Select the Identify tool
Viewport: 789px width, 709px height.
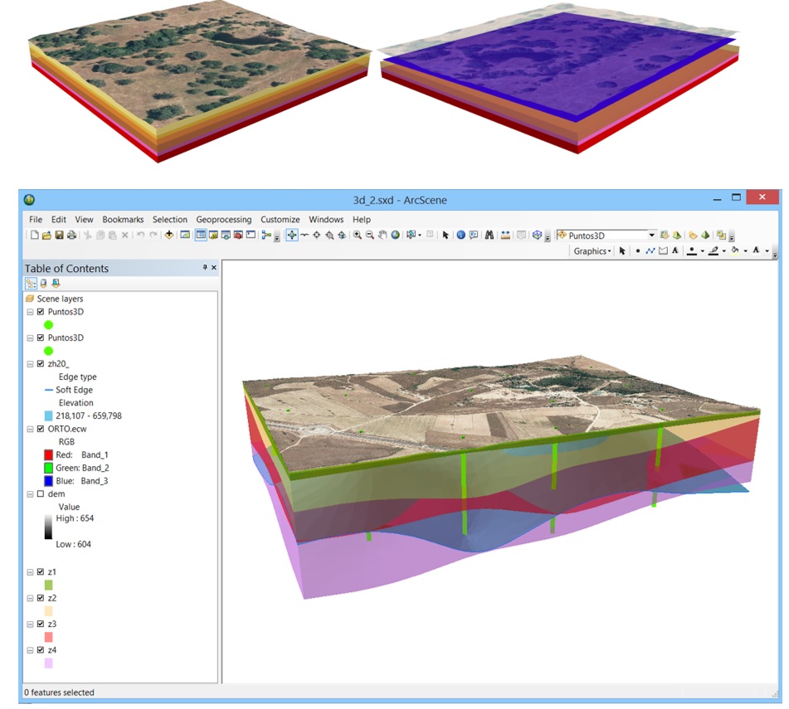tap(460, 236)
